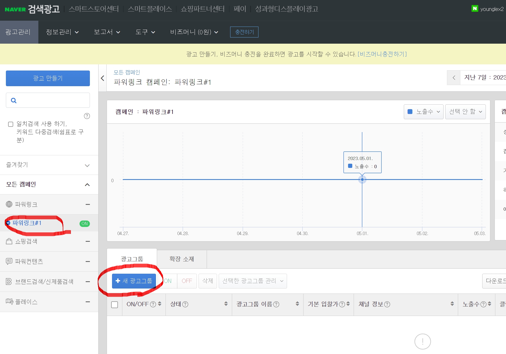Open the 도구 menu
Image resolution: width=506 pixels, height=354 pixels.
(x=145, y=32)
